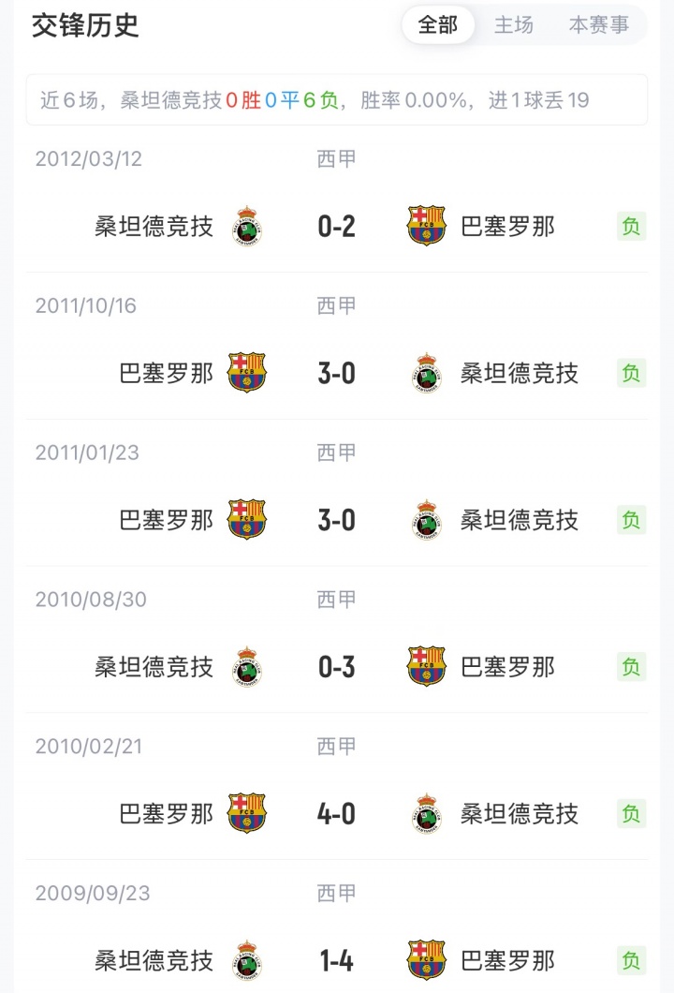The image size is (674, 993).
Task: Switch to the 主场 tab
Action: coord(514,25)
